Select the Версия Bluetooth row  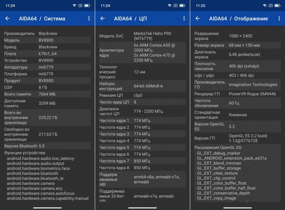[x=47, y=146]
